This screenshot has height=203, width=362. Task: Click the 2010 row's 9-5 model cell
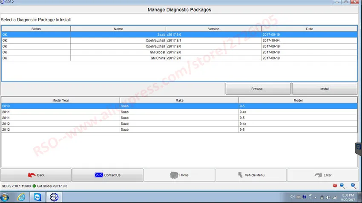click(298, 106)
